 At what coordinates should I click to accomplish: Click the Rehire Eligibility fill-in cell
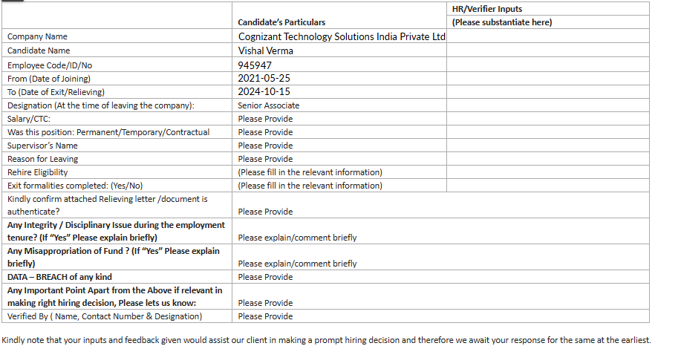coord(310,172)
